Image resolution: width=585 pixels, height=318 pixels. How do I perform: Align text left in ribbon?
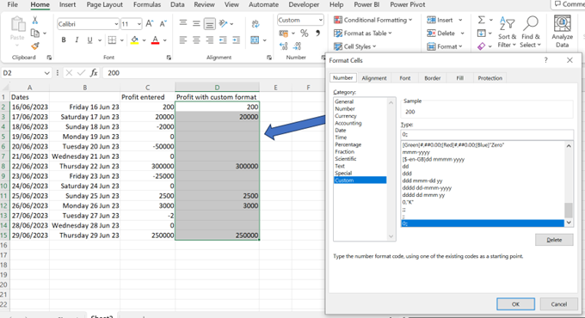click(x=182, y=40)
